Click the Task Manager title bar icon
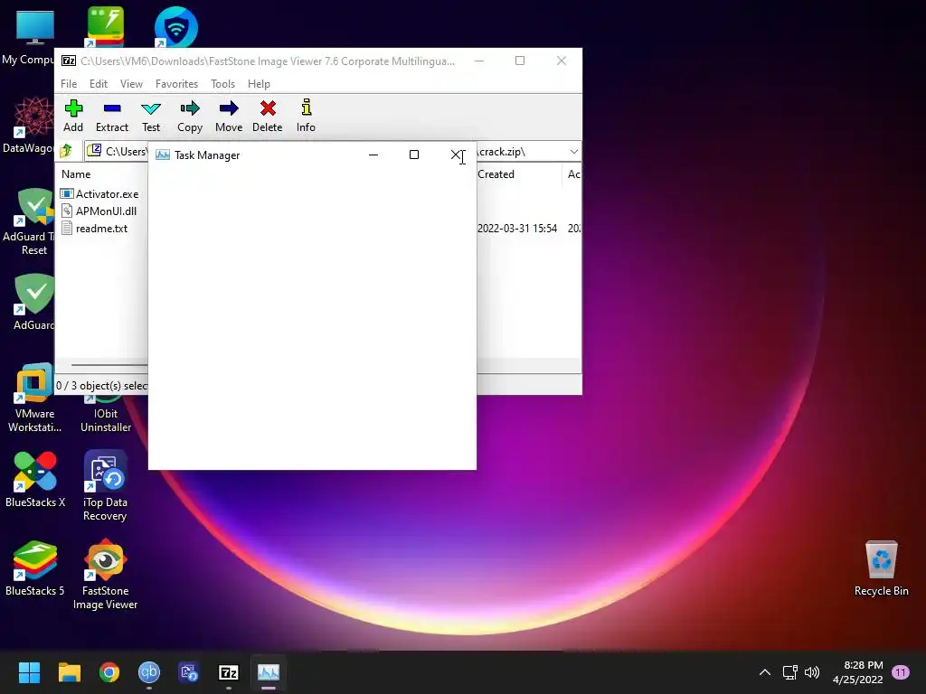The image size is (926, 694). coord(163,155)
